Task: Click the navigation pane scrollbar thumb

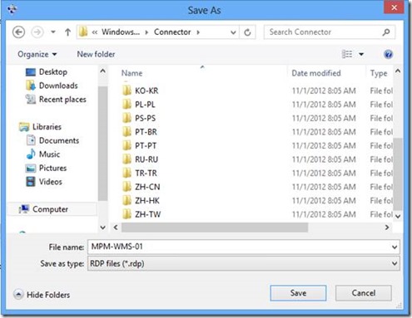Action: [102, 144]
